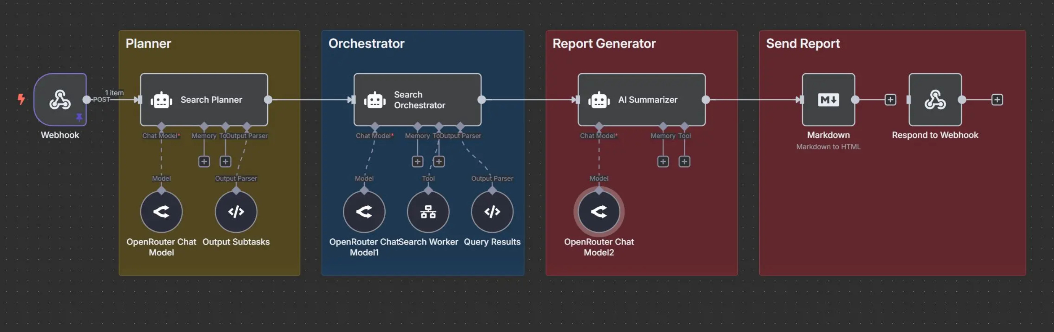Click the orange lightning trigger icon beside Webhook
The height and width of the screenshot is (332, 1054).
pos(21,99)
